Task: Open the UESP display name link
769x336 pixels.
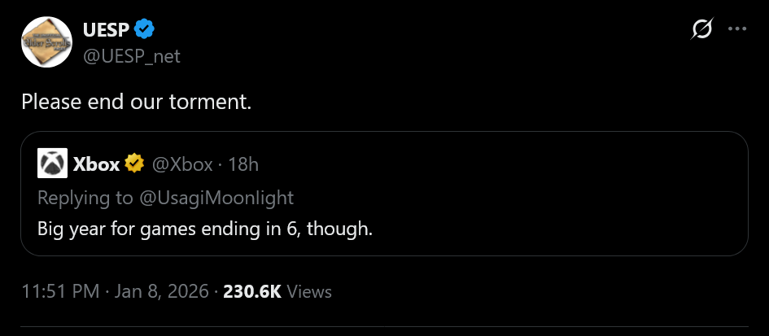Action: 104,30
